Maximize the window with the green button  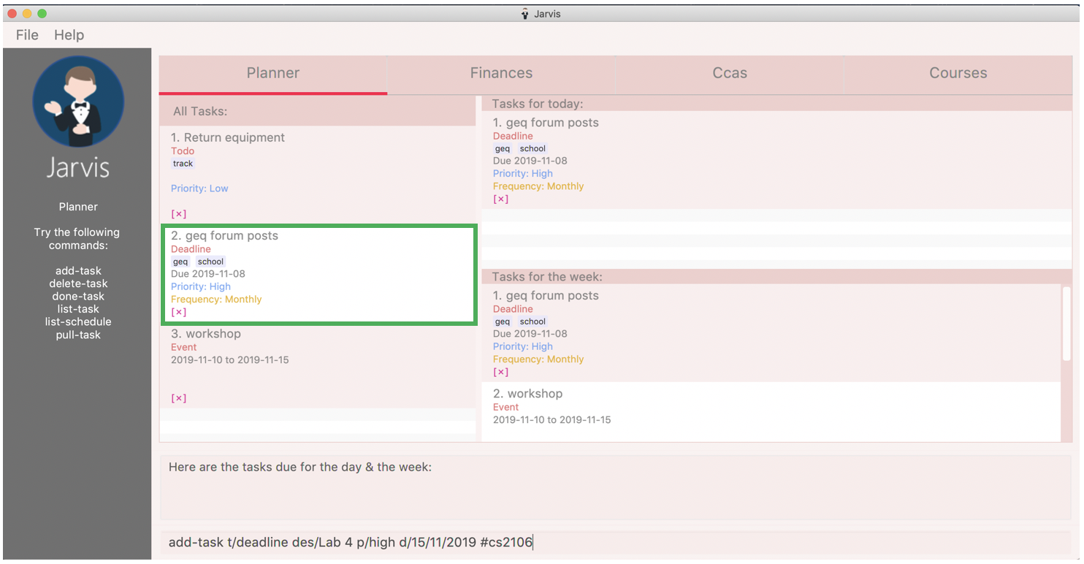[42, 14]
